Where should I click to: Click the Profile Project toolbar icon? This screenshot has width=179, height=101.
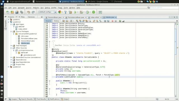pyautogui.click(x=87, y=12)
